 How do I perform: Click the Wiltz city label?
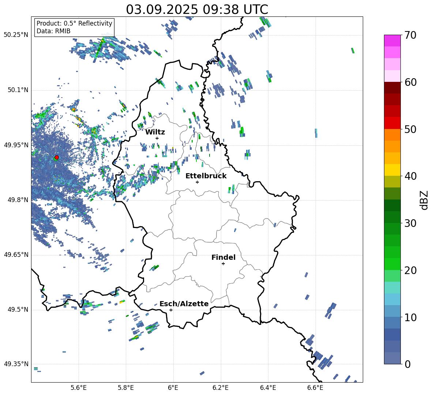coord(155,132)
